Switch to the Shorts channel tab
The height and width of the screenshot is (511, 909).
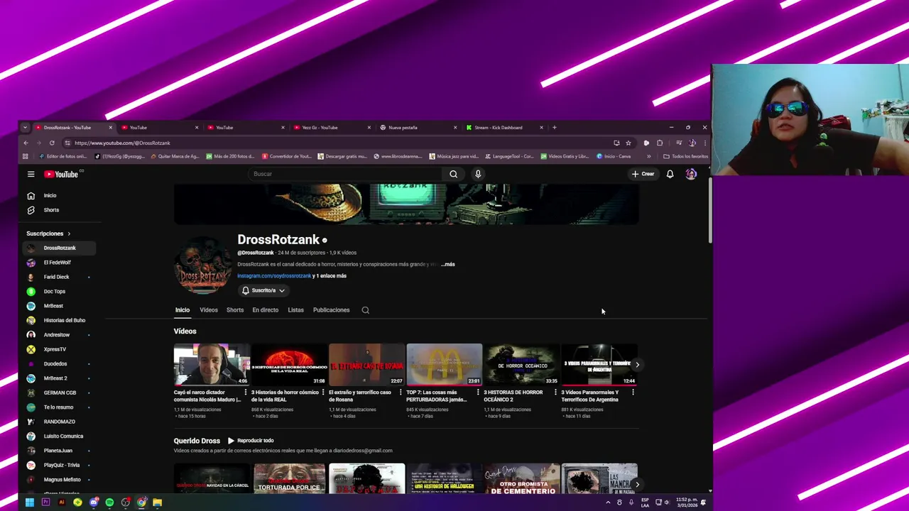point(235,310)
